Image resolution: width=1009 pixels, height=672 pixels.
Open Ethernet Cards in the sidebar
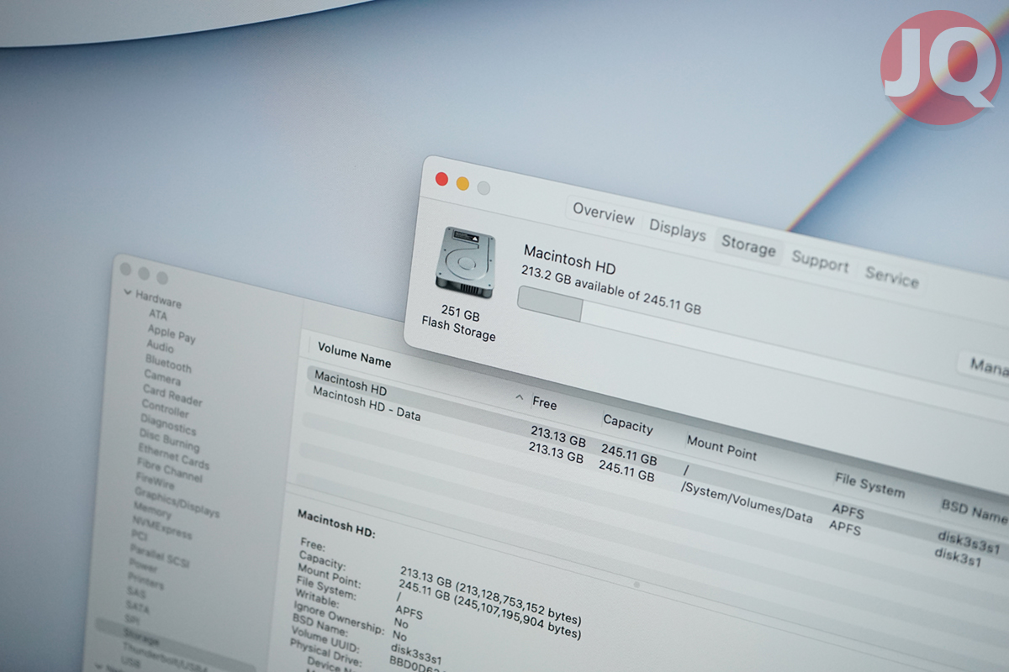tap(173, 456)
